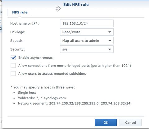The image size is (149, 129).
Task: Click the Network segment example text
Action: pyautogui.click(x=74, y=104)
